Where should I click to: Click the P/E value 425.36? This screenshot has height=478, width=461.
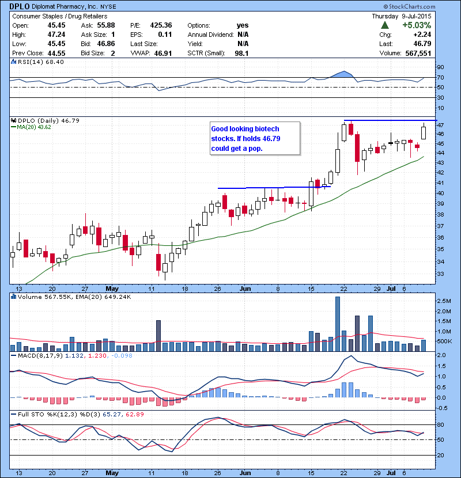coord(161,25)
